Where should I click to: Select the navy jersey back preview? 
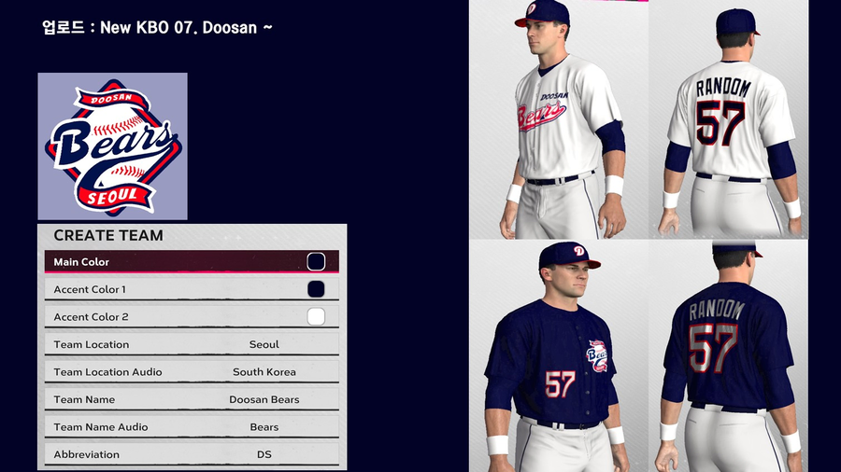pyautogui.click(x=728, y=356)
